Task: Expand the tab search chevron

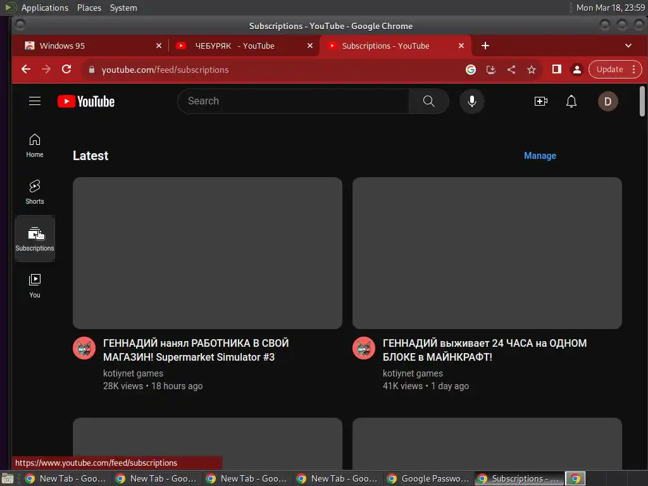Action: point(628,46)
